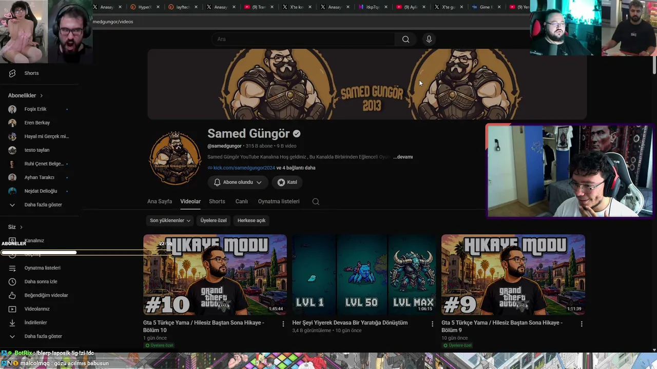Open options menu for Her Şeyi Yiyerek video
The image size is (657, 369).
(432, 324)
